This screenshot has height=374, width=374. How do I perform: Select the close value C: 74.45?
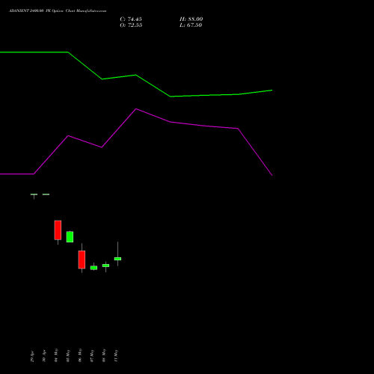pos(131,19)
